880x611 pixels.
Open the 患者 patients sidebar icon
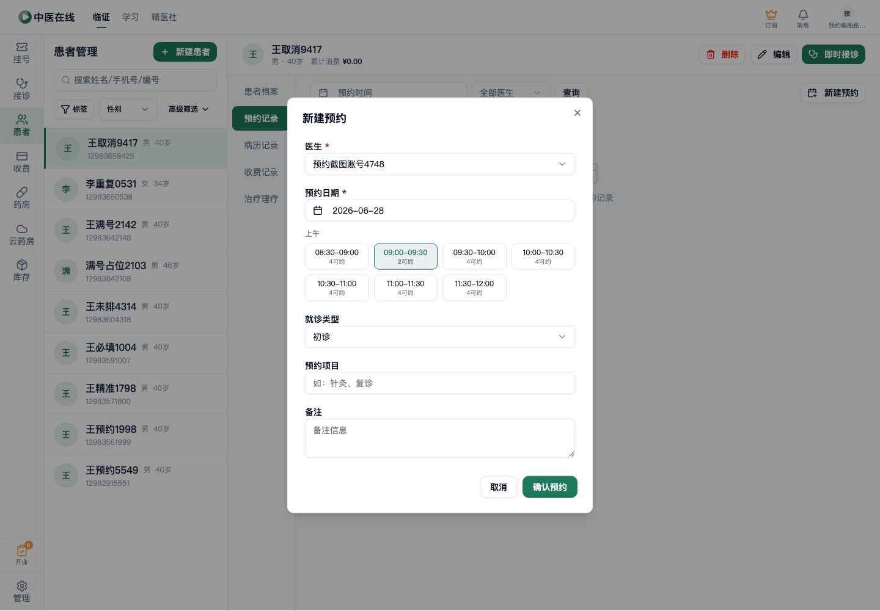pyautogui.click(x=21, y=126)
